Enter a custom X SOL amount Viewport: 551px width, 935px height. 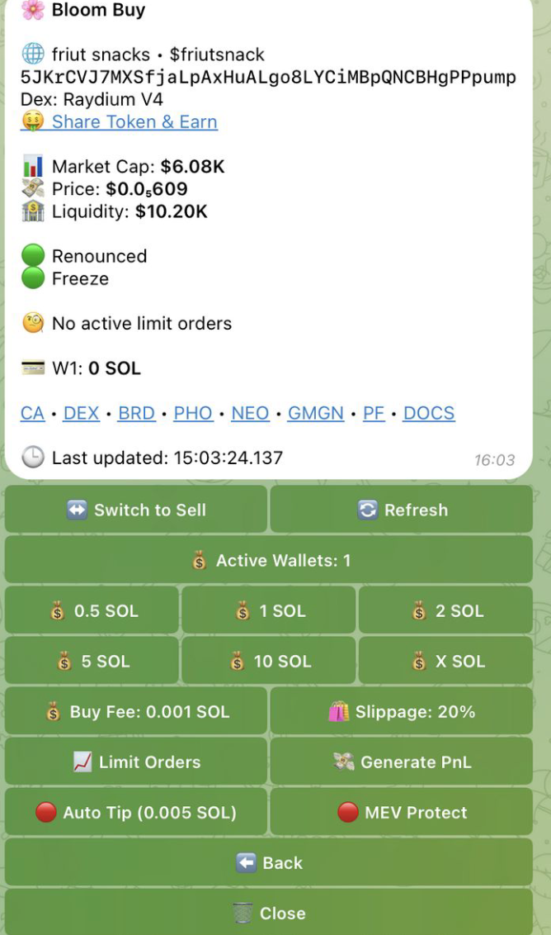click(445, 662)
